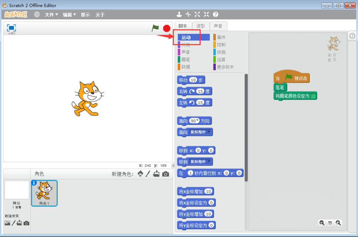Select the Duplicate stamp tool
Screen dimensions: 358x237
tap(179, 14)
